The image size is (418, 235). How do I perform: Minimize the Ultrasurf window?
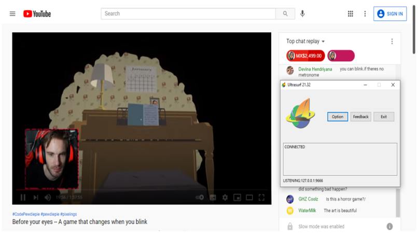click(x=365, y=85)
